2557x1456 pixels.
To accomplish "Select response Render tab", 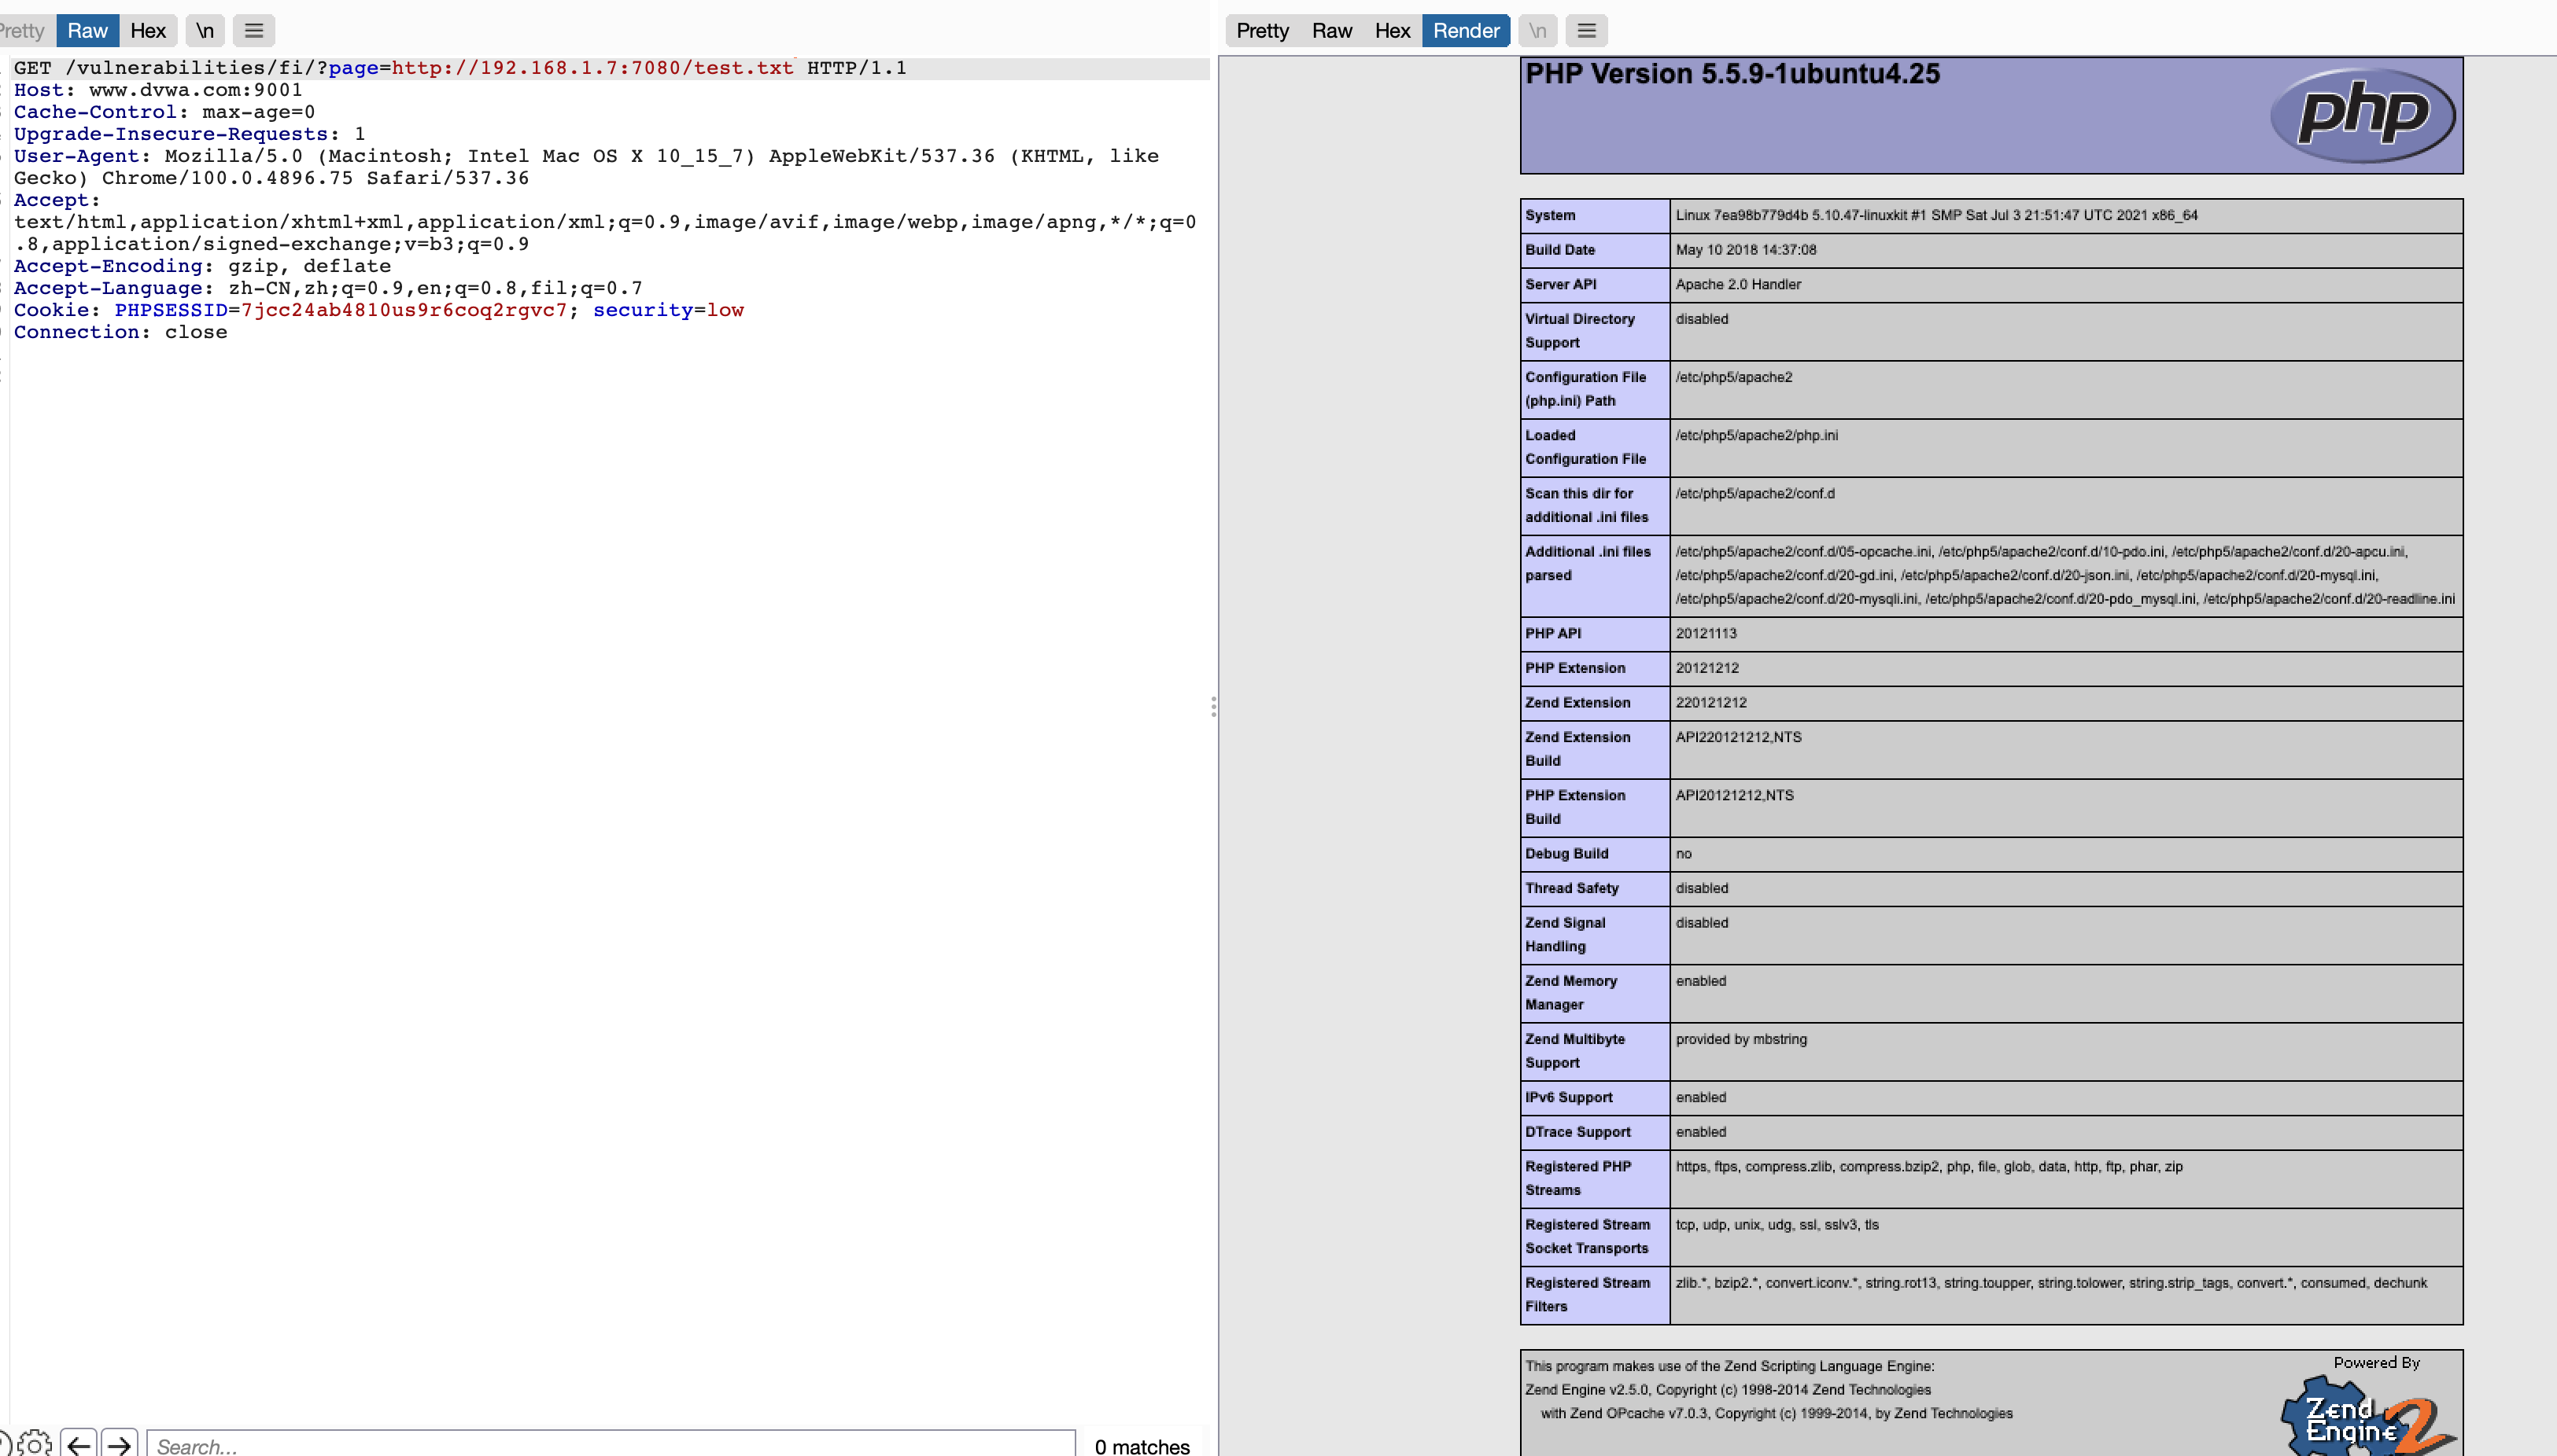I will [x=1465, y=31].
